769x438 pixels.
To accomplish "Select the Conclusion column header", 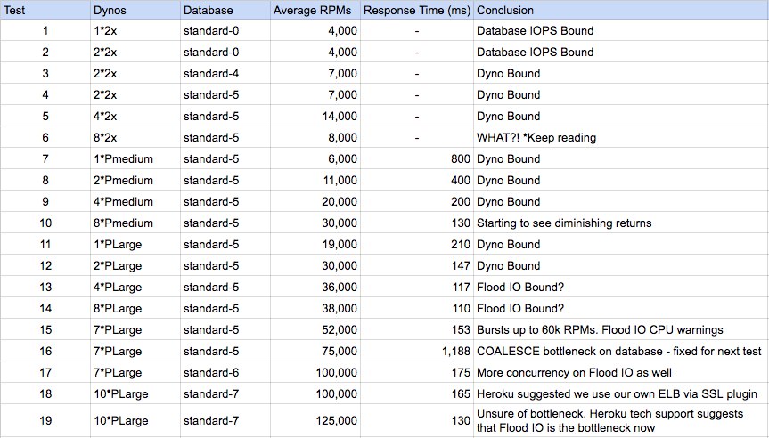I will point(621,10).
